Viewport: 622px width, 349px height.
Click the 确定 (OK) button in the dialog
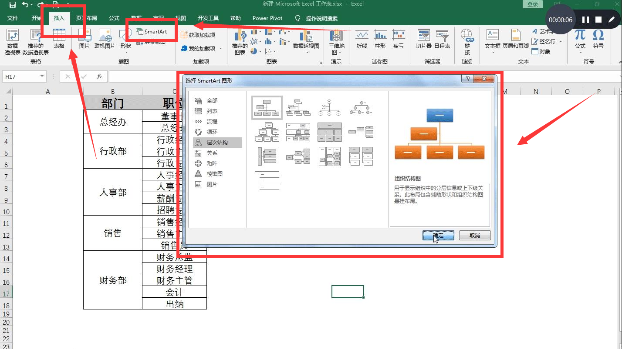click(438, 235)
